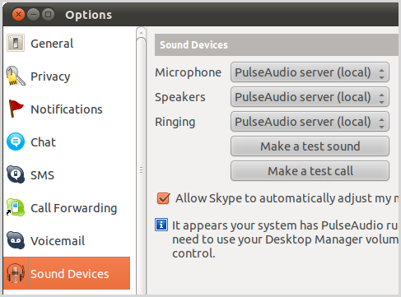Click the sidebar scrollbar up arrow

pyautogui.click(x=141, y=33)
